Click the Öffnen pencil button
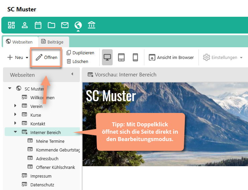 46,57
